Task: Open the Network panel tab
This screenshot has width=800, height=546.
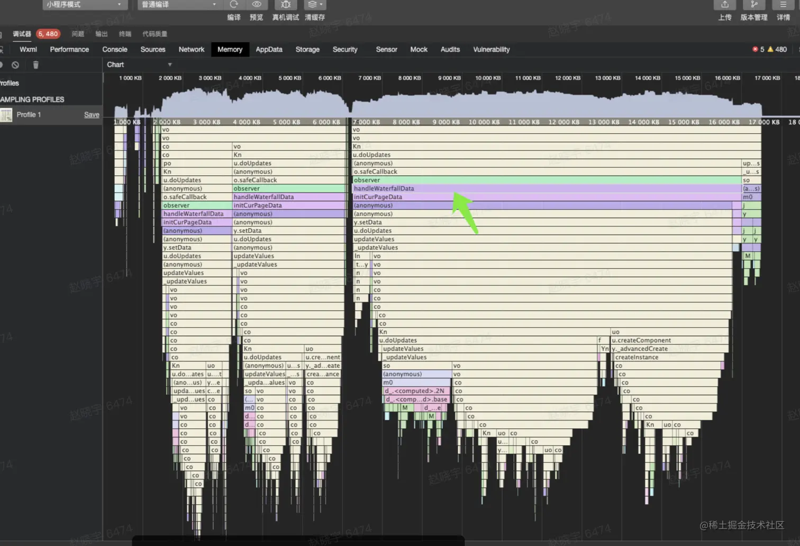Action: point(192,50)
